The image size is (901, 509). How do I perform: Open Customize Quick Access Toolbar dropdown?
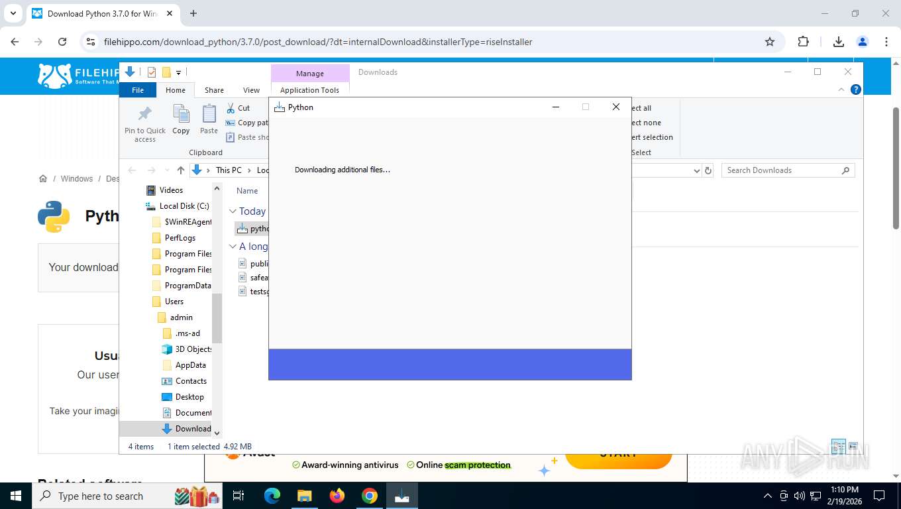pos(178,72)
